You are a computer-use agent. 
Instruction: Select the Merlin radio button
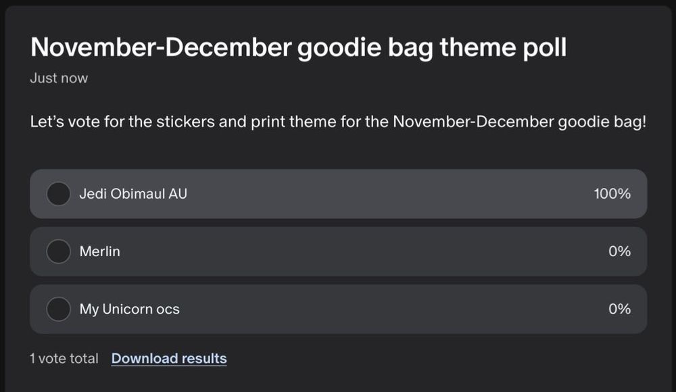click(59, 251)
